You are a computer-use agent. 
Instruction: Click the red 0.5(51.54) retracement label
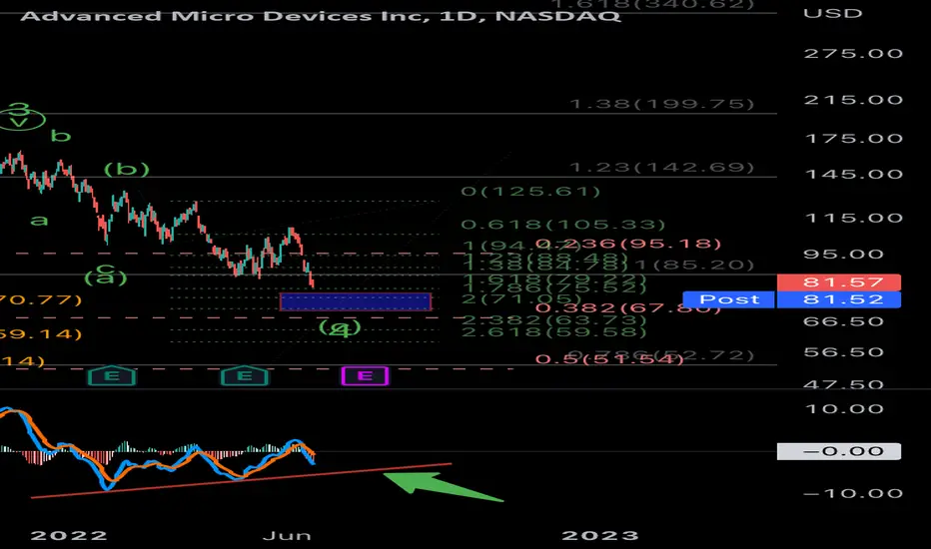coord(609,359)
